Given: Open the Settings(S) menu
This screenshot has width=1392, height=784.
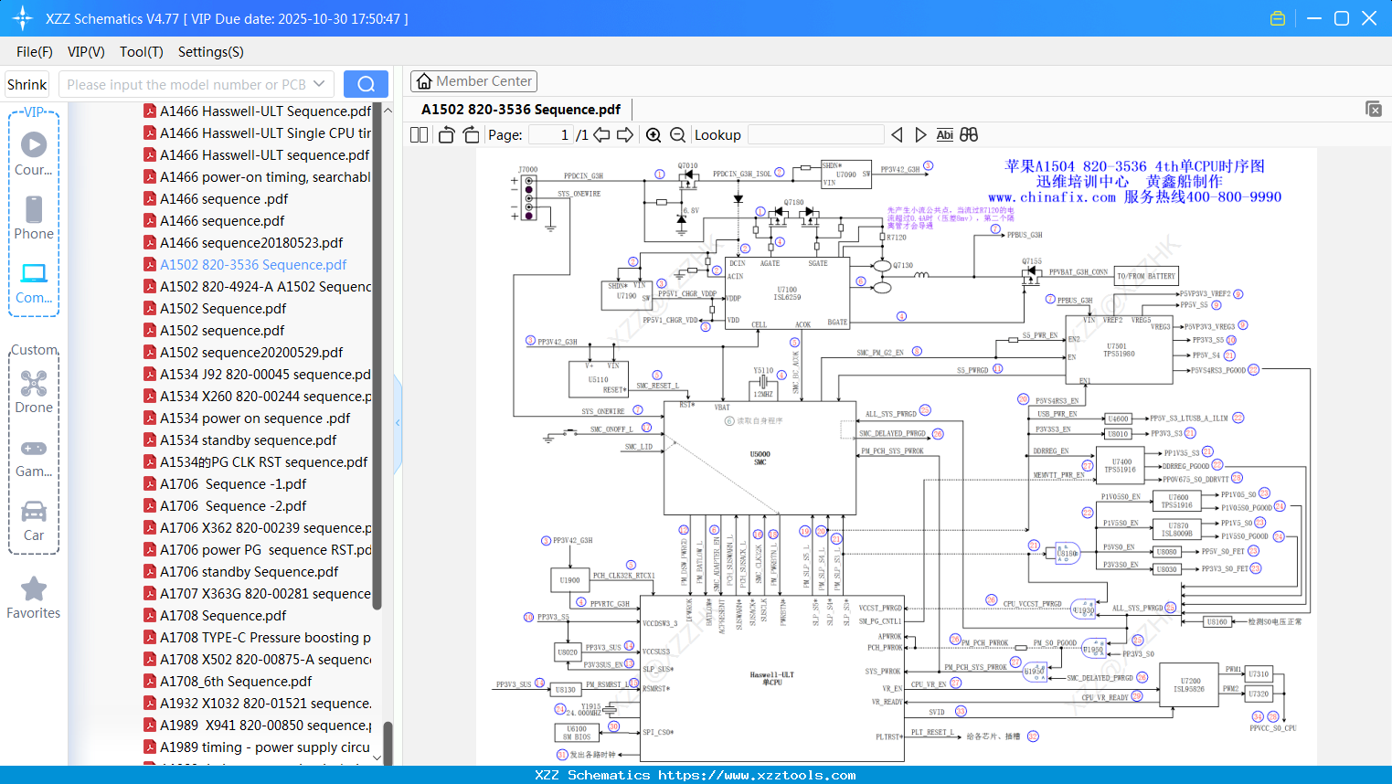Looking at the screenshot, I should (210, 52).
